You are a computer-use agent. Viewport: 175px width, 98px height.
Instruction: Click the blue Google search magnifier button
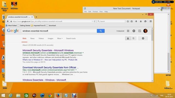[x=101, y=31]
